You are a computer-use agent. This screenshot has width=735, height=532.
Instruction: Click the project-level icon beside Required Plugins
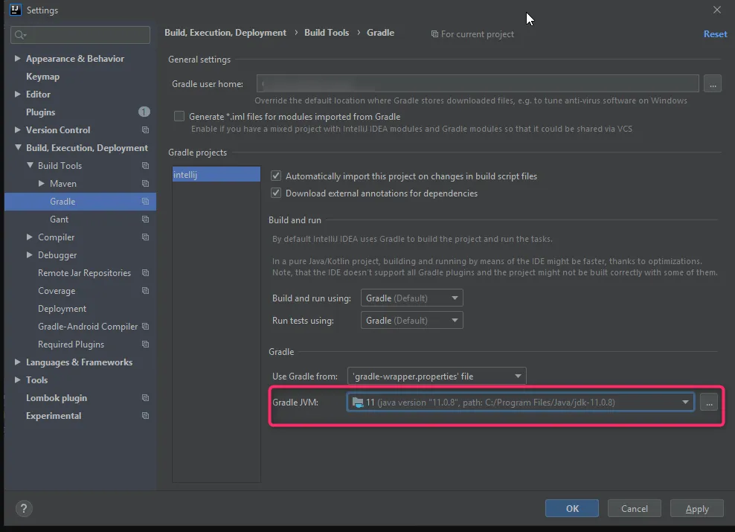pos(145,344)
